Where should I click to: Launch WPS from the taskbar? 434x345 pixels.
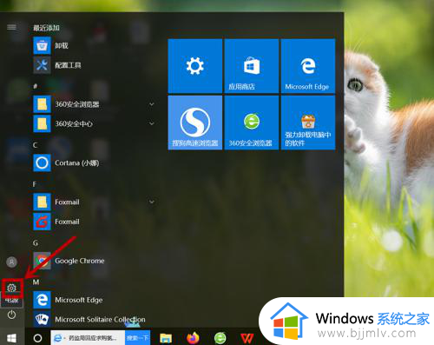click(247, 338)
